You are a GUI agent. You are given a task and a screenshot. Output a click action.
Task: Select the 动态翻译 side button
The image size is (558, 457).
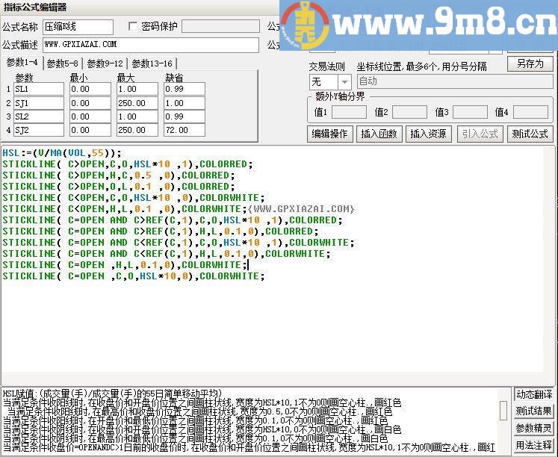click(534, 394)
